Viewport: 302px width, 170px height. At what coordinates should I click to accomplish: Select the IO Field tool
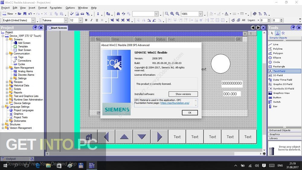tap(278, 75)
